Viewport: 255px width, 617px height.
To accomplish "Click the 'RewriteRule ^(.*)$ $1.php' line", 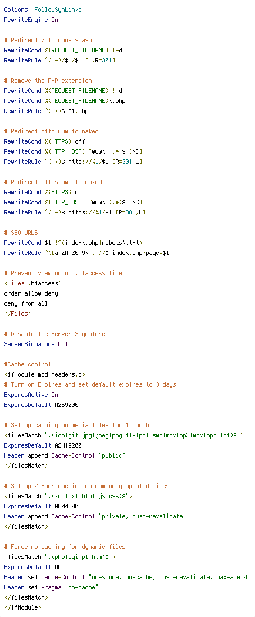I will pos(46,111).
